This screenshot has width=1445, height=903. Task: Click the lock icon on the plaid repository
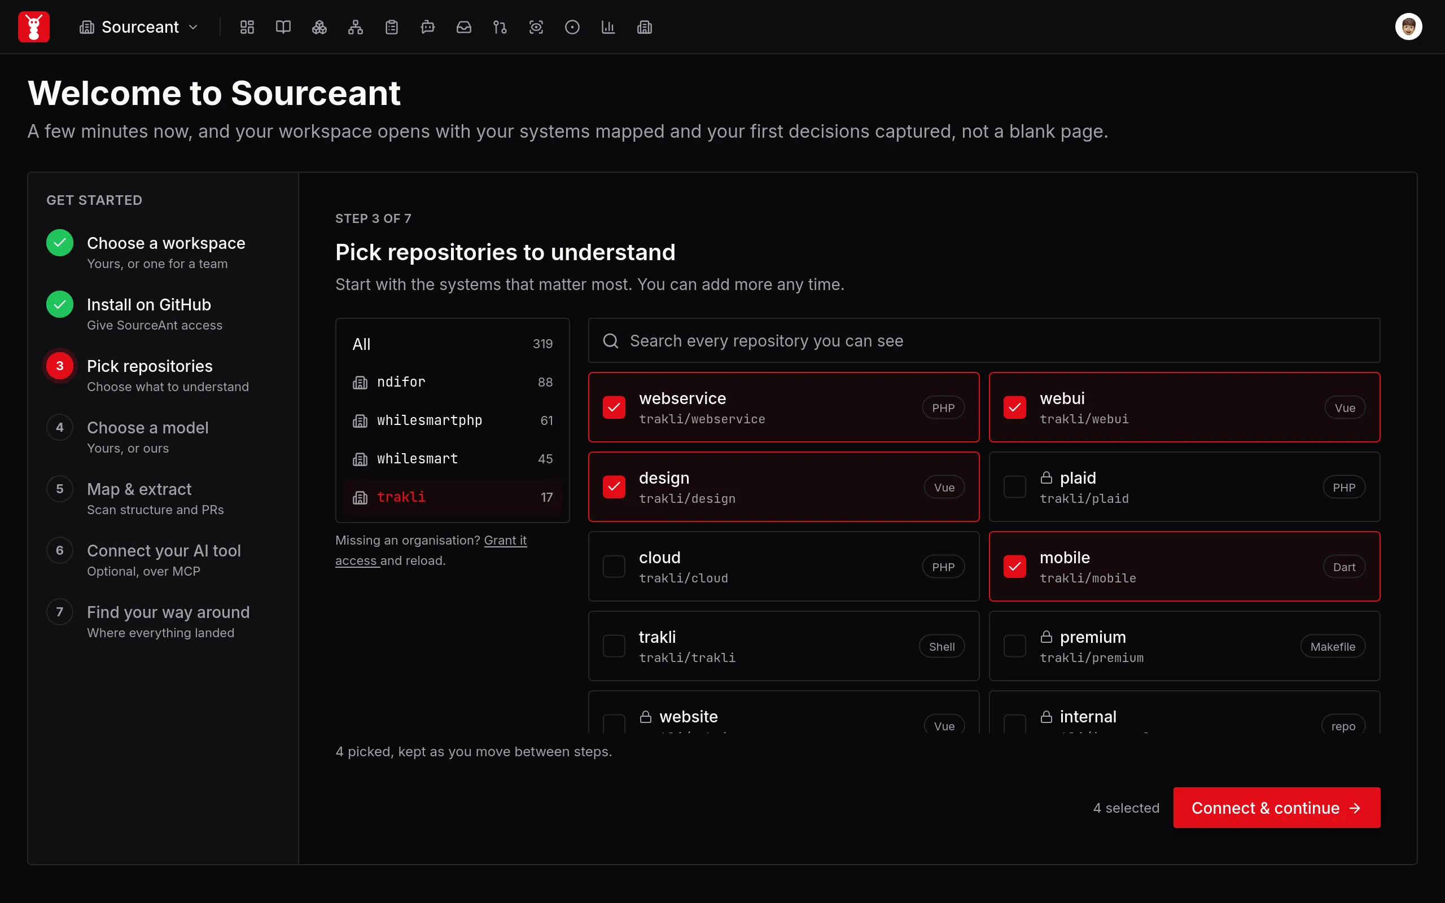point(1046,477)
